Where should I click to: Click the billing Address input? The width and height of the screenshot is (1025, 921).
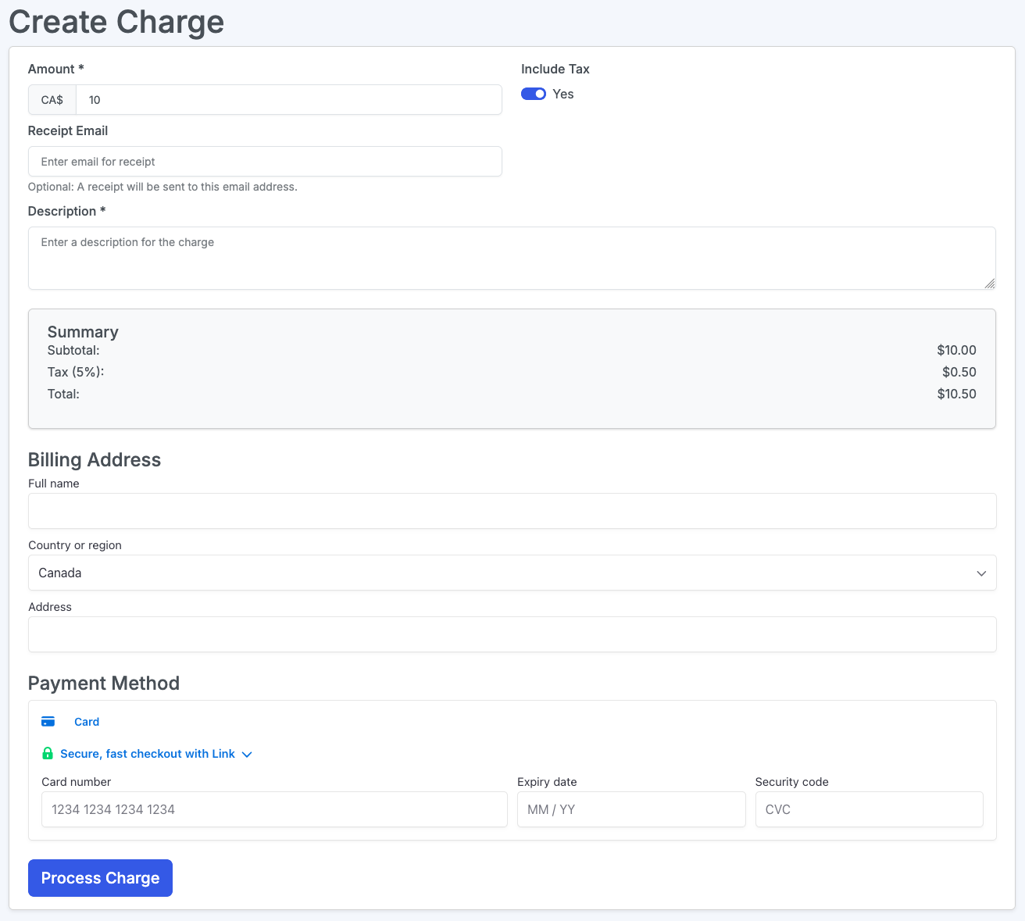512,634
